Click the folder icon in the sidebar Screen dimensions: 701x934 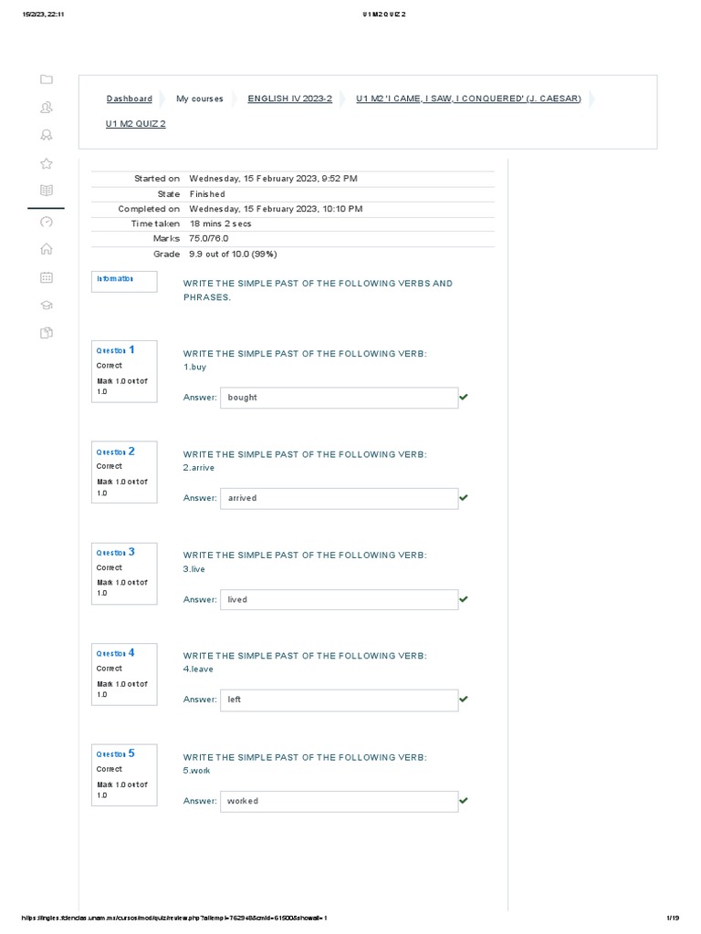pos(47,79)
